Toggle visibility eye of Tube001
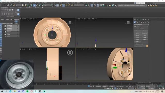The height and width of the screenshot is (93, 165). pyautogui.click(x=4, y=35)
